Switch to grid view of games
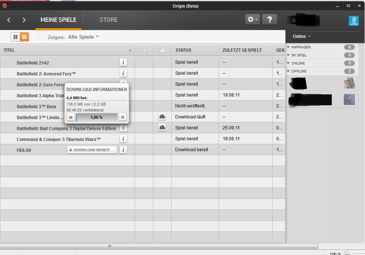Viewport: 365px width, 255px height. (15, 37)
